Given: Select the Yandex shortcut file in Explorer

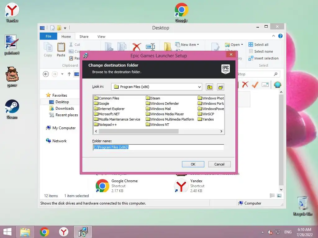Looking at the screenshot, I should click(x=189, y=186).
